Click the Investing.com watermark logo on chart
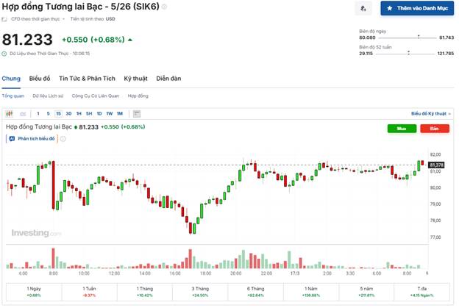This screenshot has height=308, width=459. pos(35,233)
